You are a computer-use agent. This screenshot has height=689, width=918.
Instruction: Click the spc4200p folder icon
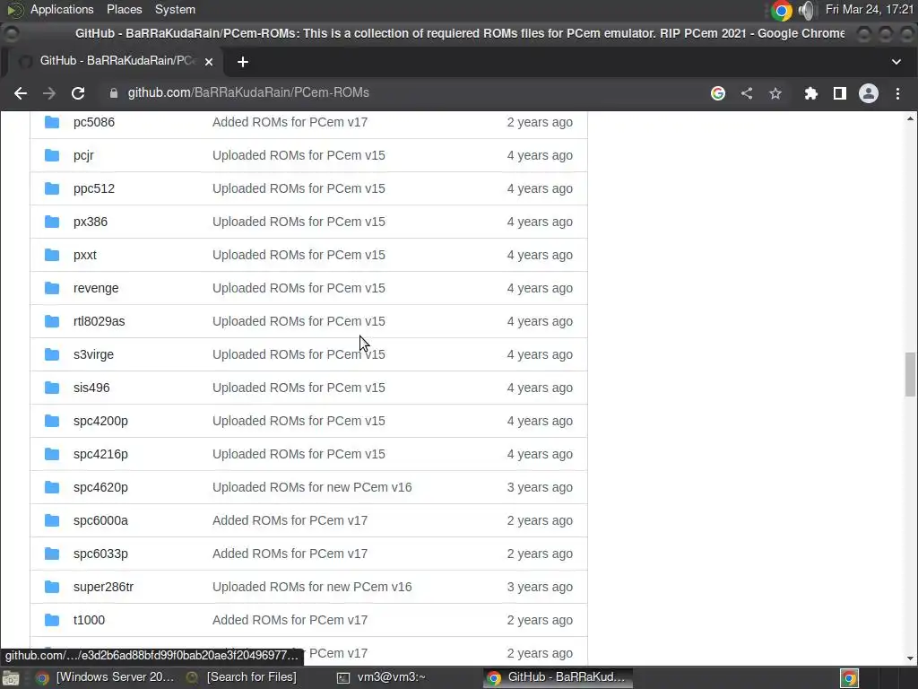point(52,421)
